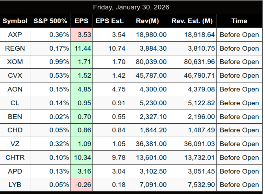This screenshot has width=265, height=194.
Task: Click the AXP ticker symbol
Action: 15,35
